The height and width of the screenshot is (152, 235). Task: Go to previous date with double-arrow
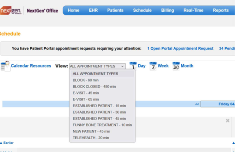197,104
